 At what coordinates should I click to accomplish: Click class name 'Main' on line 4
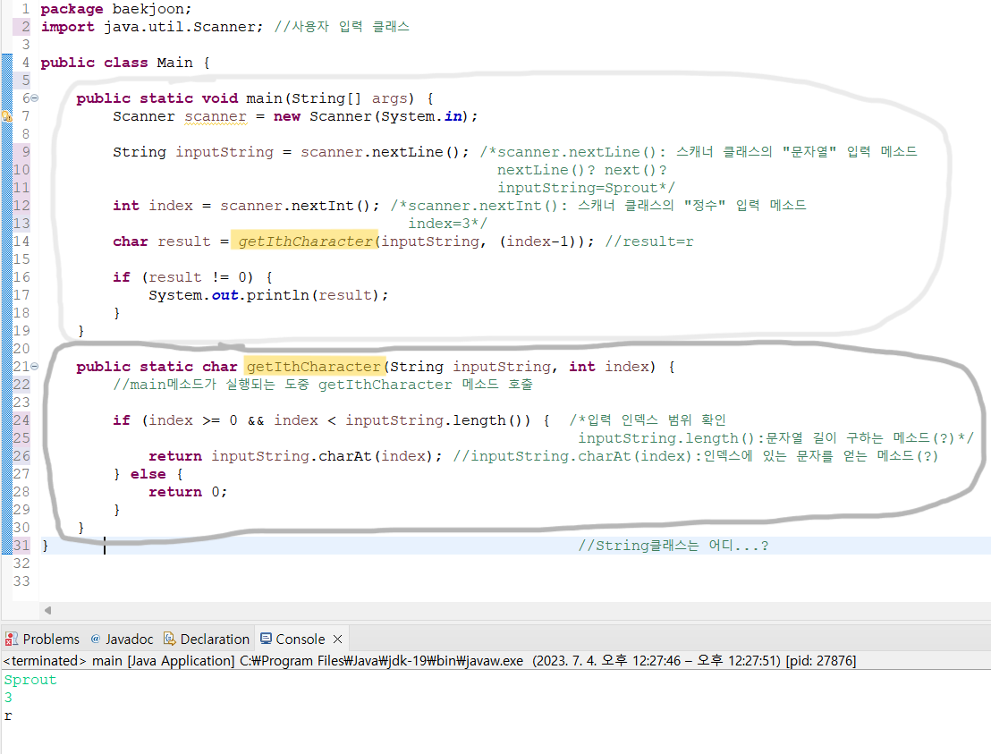click(174, 63)
